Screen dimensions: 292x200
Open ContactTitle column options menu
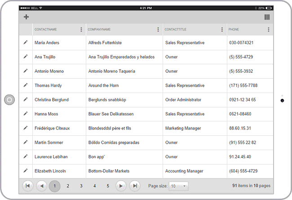(x=222, y=30)
